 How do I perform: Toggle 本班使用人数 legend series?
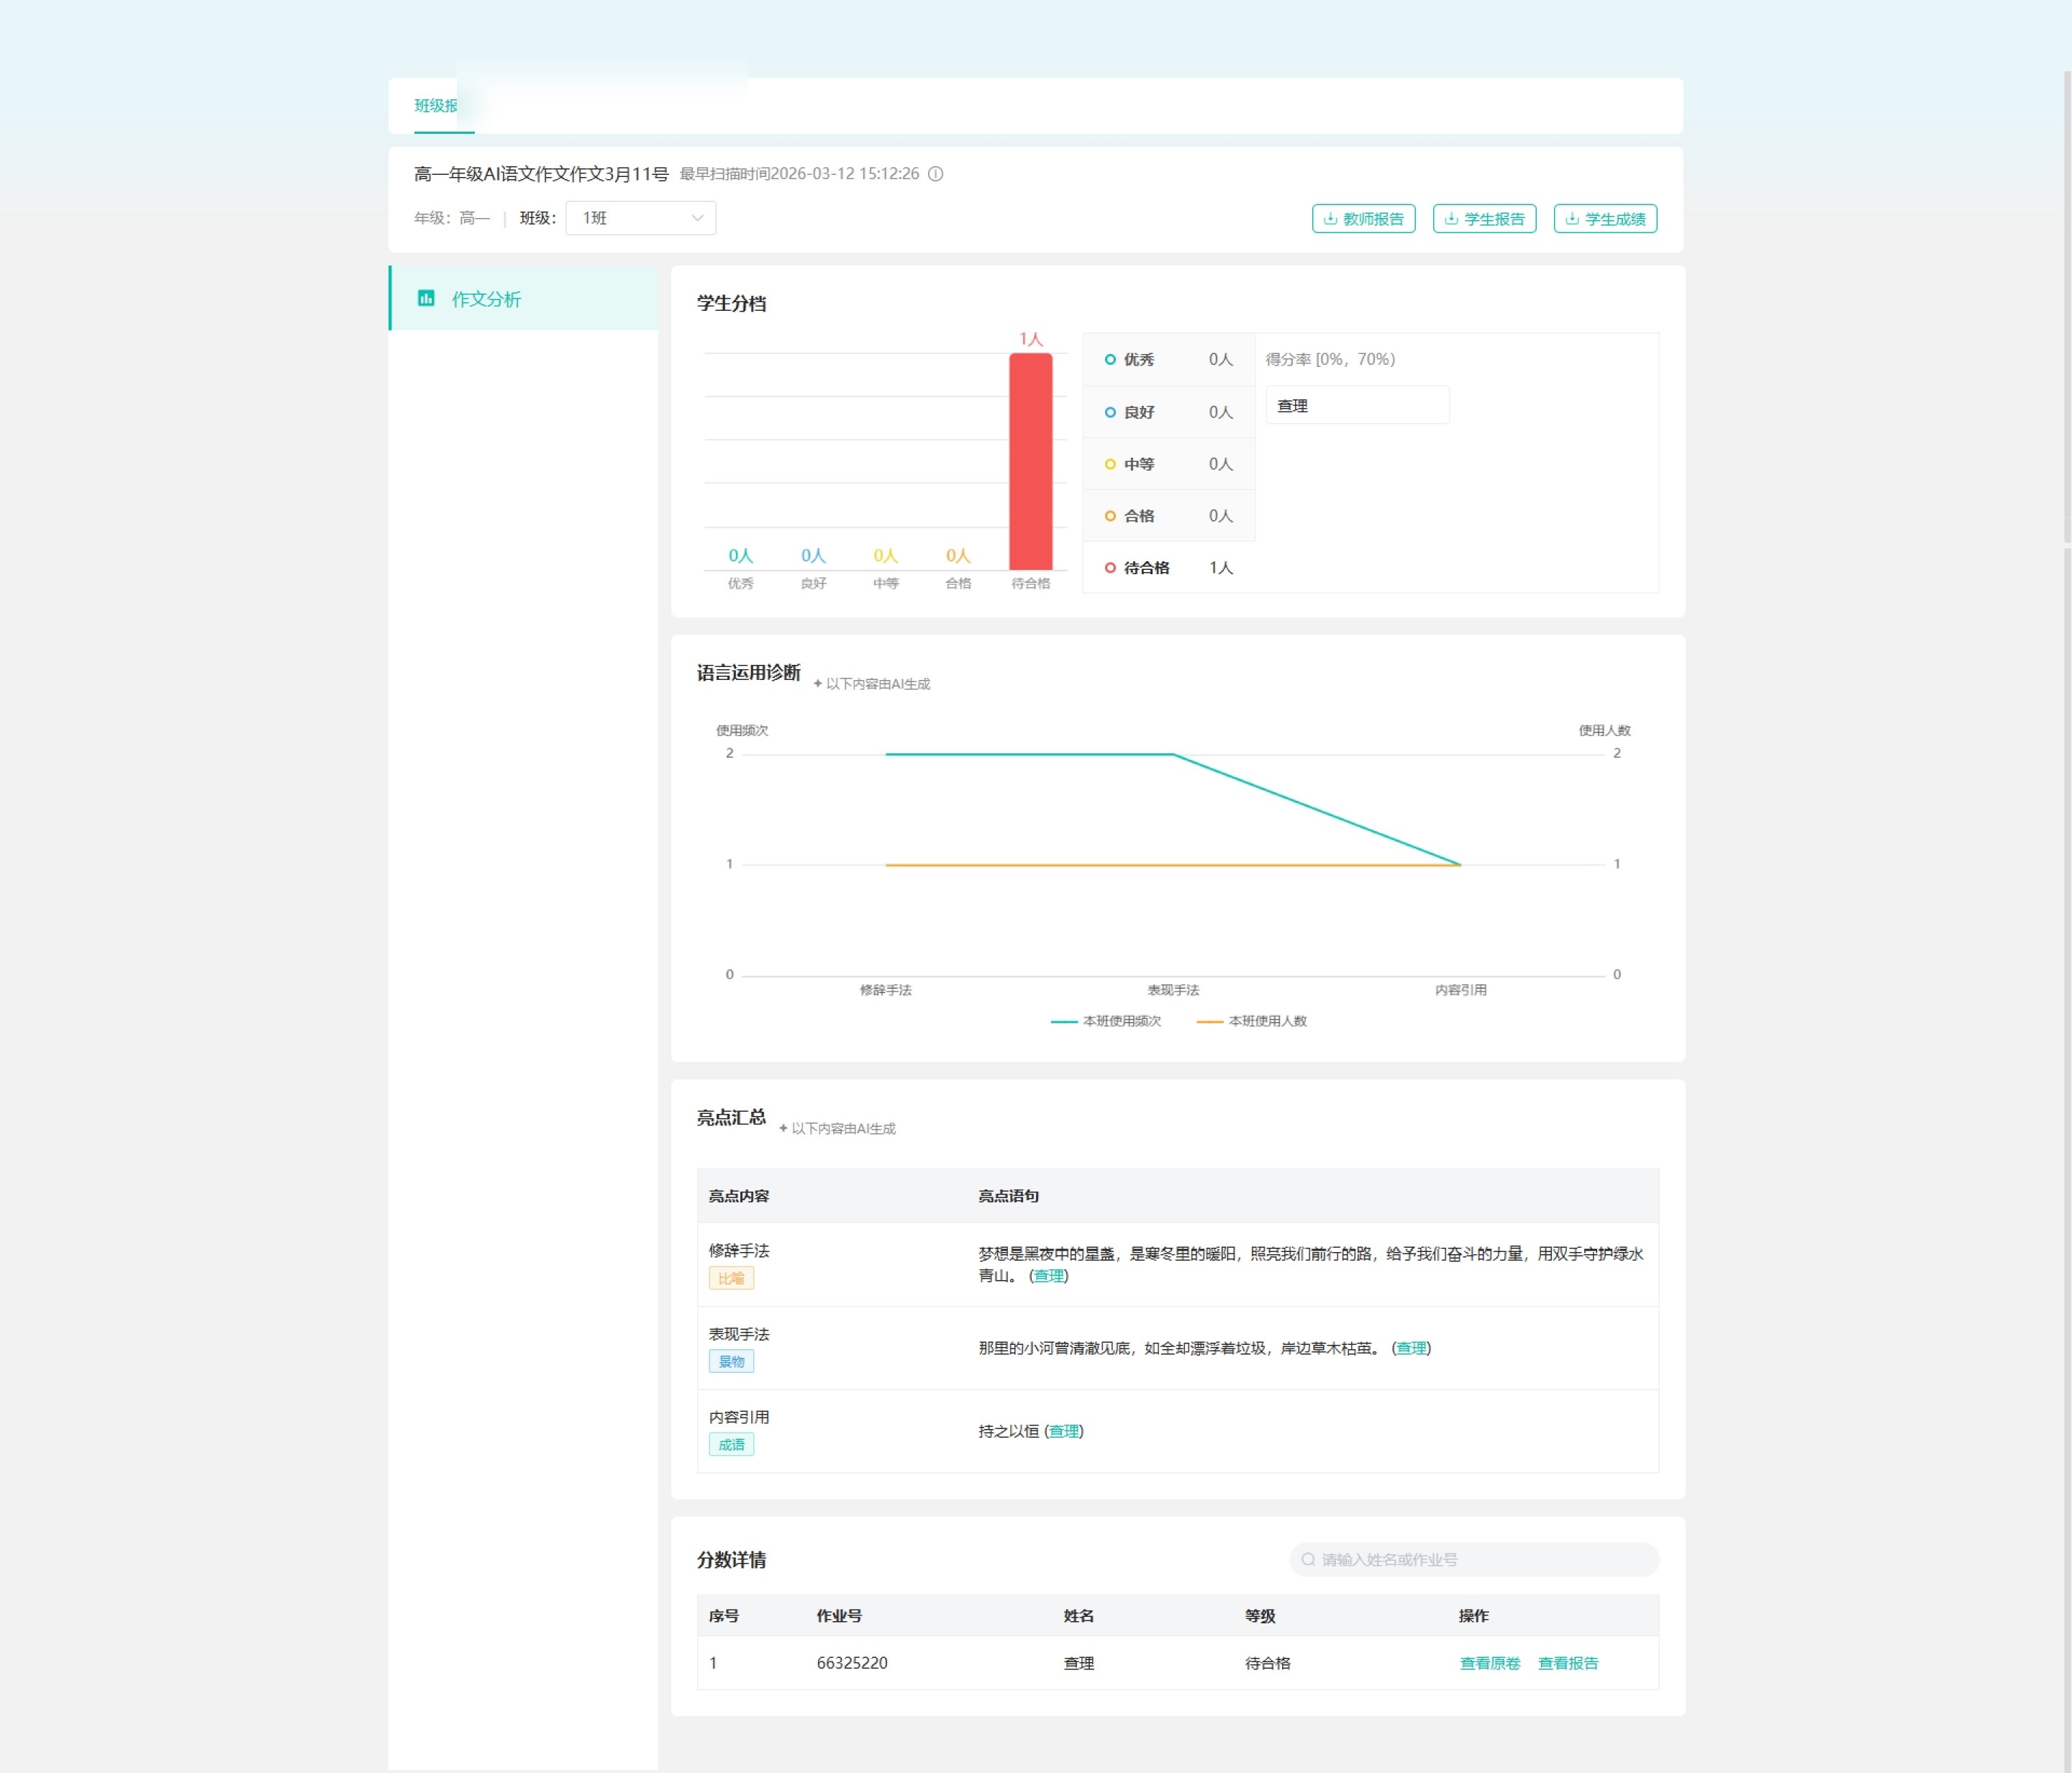pos(1252,1021)
